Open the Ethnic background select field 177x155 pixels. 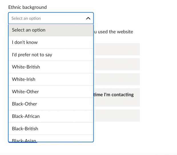click(51, 18)
